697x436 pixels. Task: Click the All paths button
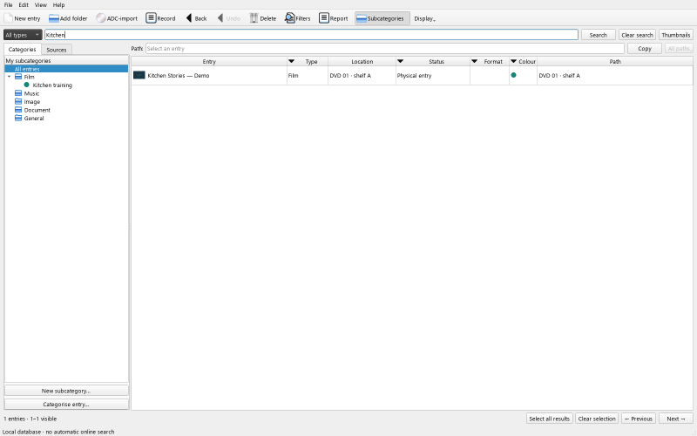679,49
